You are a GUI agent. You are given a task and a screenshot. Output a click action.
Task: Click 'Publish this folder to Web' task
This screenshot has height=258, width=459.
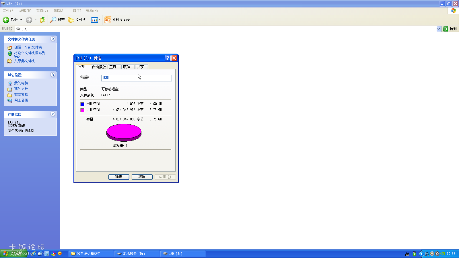coord(30,54)
